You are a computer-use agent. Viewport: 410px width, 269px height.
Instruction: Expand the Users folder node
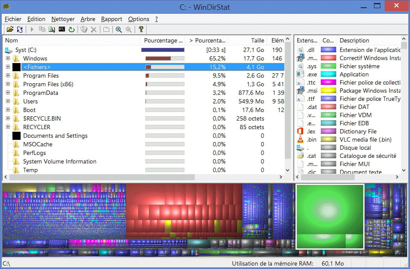coord(8,101)
